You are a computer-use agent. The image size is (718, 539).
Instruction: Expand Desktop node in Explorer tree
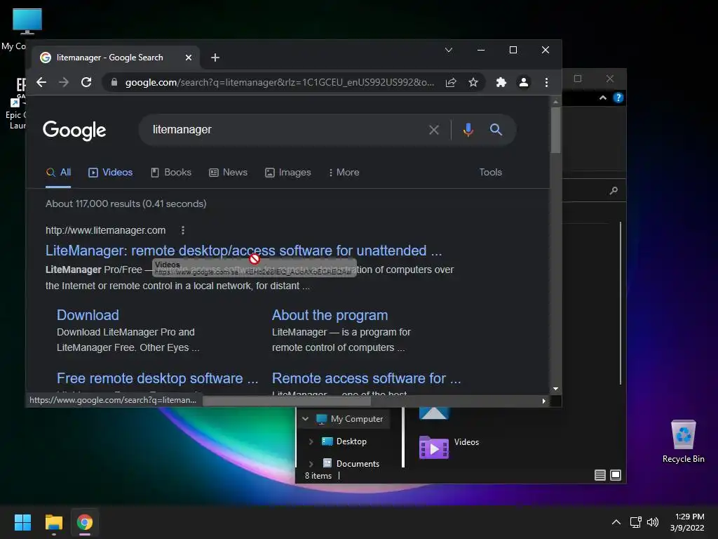click(x=311, y=441)
